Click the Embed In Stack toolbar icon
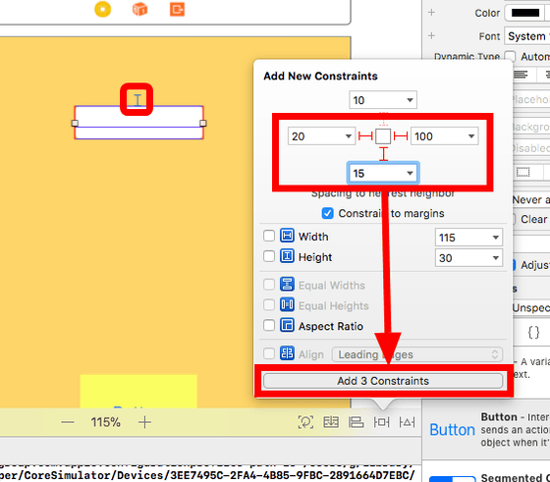The height and width of the screenshot is (482, 550). point(331,422)
